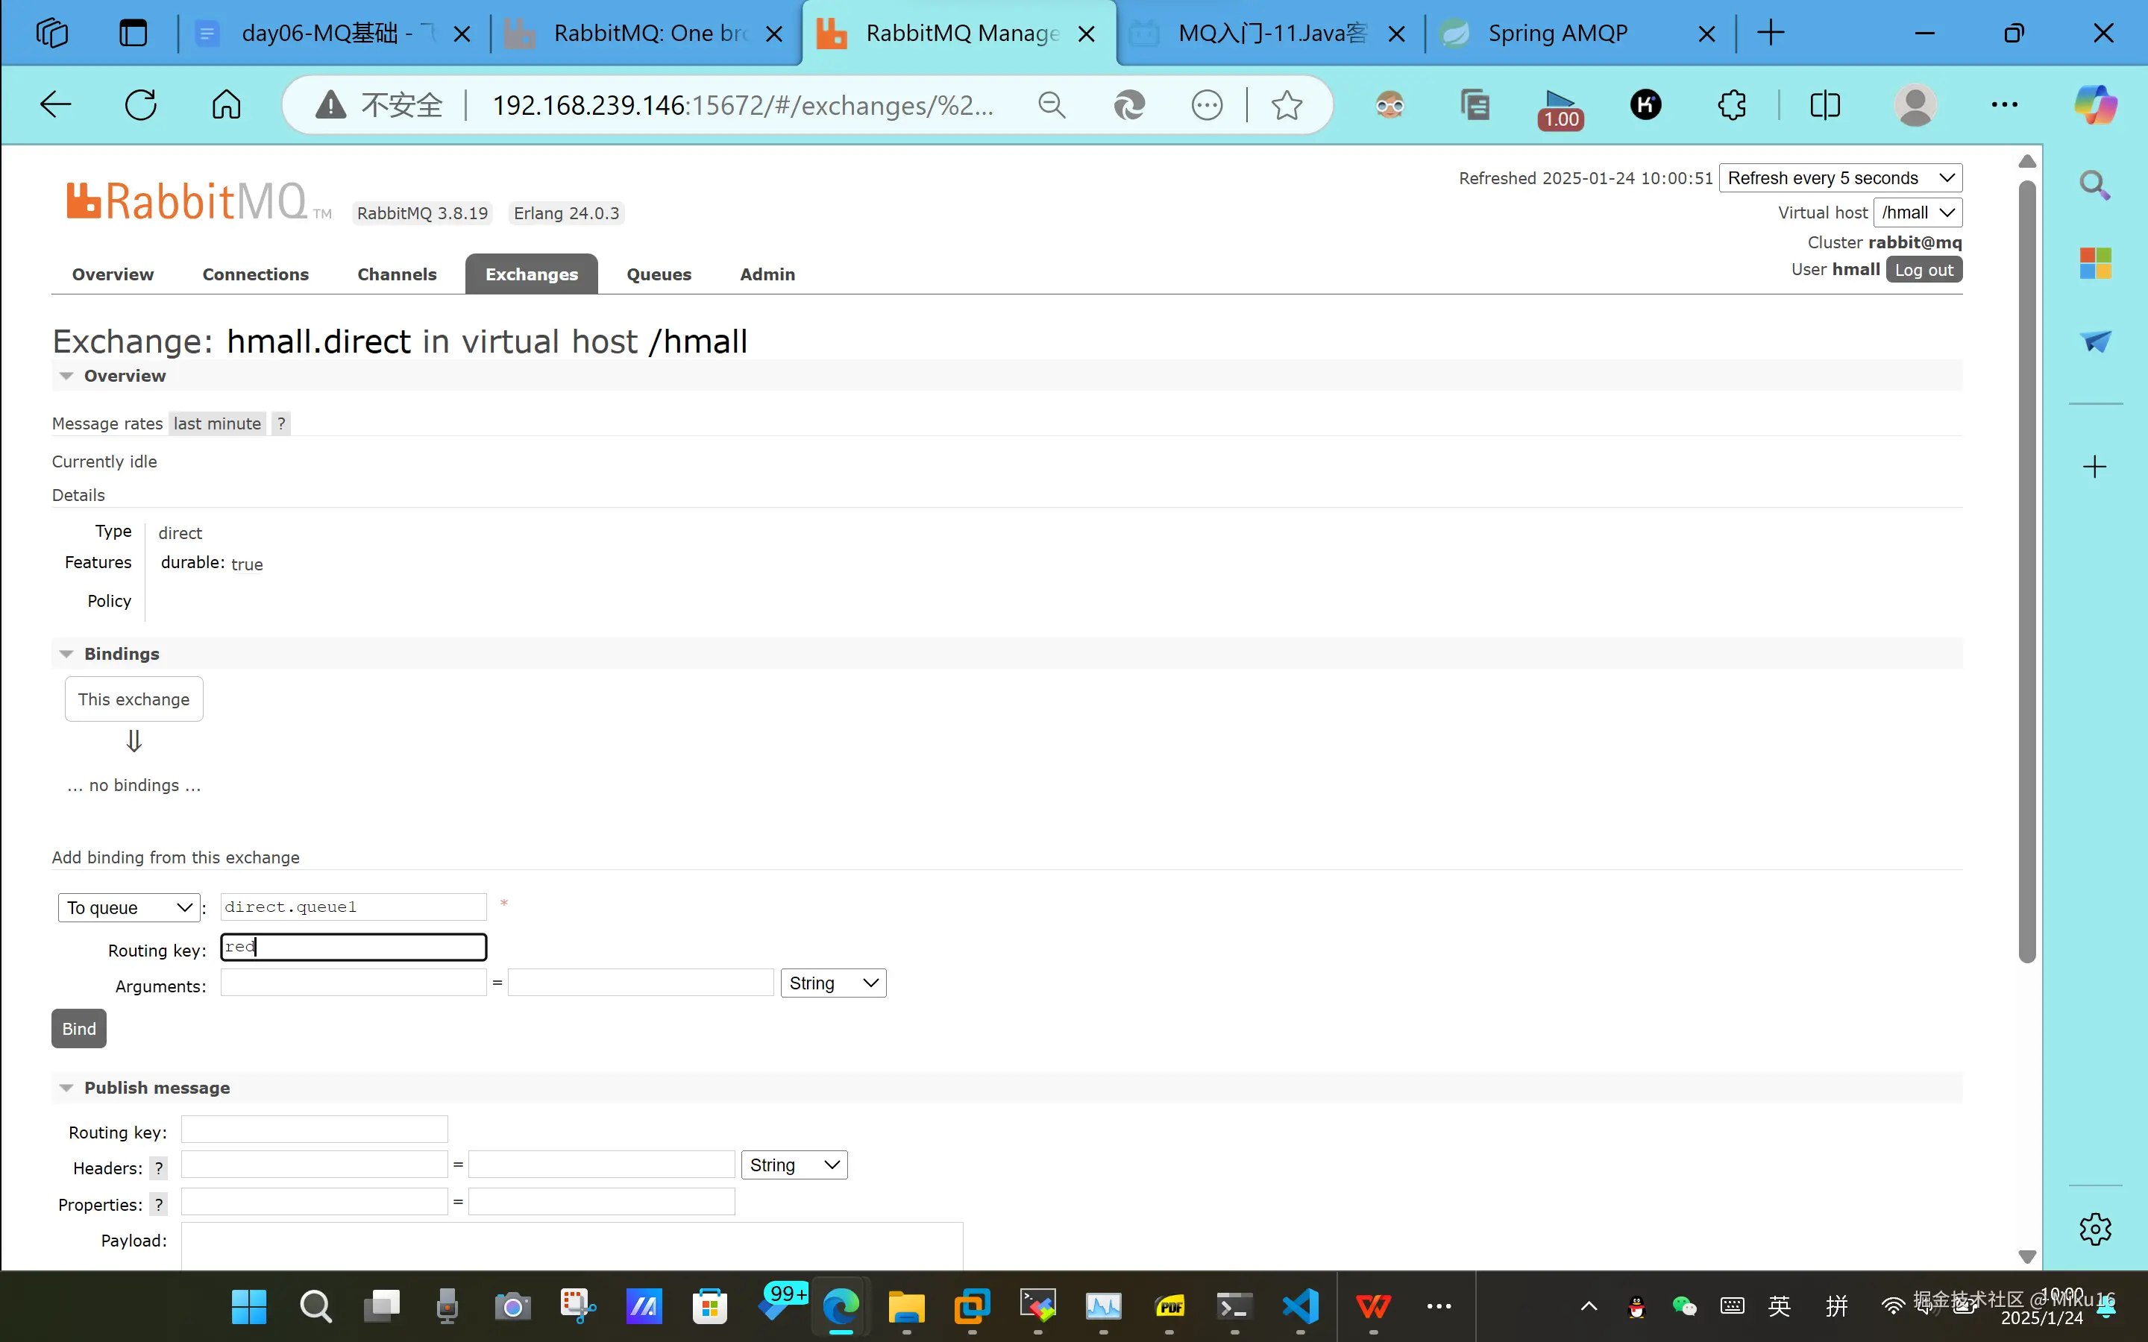Open Refresh every 5 seconds dropdown

click(1839, 178)
